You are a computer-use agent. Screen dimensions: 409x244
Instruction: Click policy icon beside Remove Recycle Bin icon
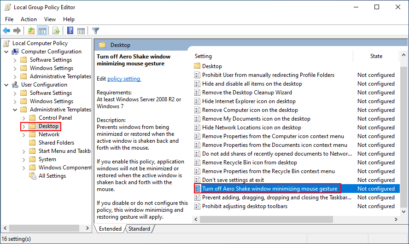[198, 163]
